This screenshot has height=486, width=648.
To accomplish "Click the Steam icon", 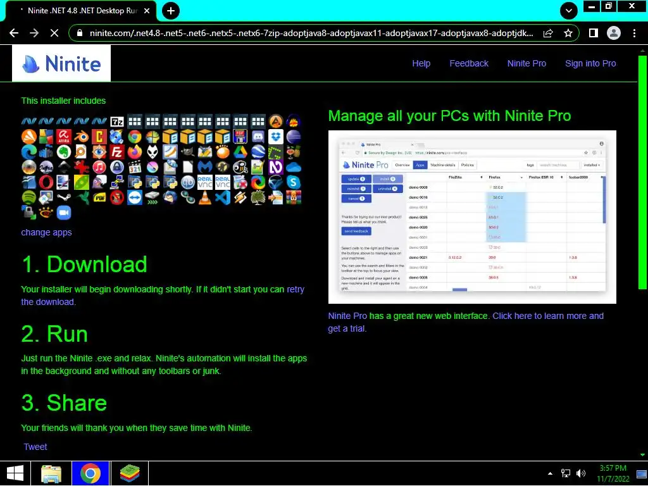I will click(64, 197).
